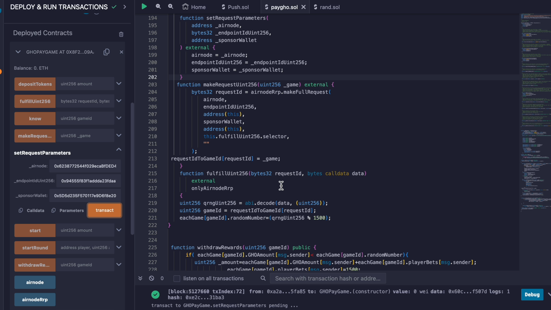Zoom in the editor font

tap(170, 7)
